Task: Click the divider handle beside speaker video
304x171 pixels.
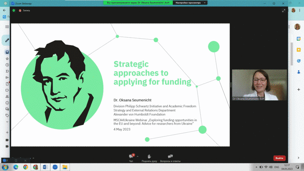Action: click(x=230, y=85)
